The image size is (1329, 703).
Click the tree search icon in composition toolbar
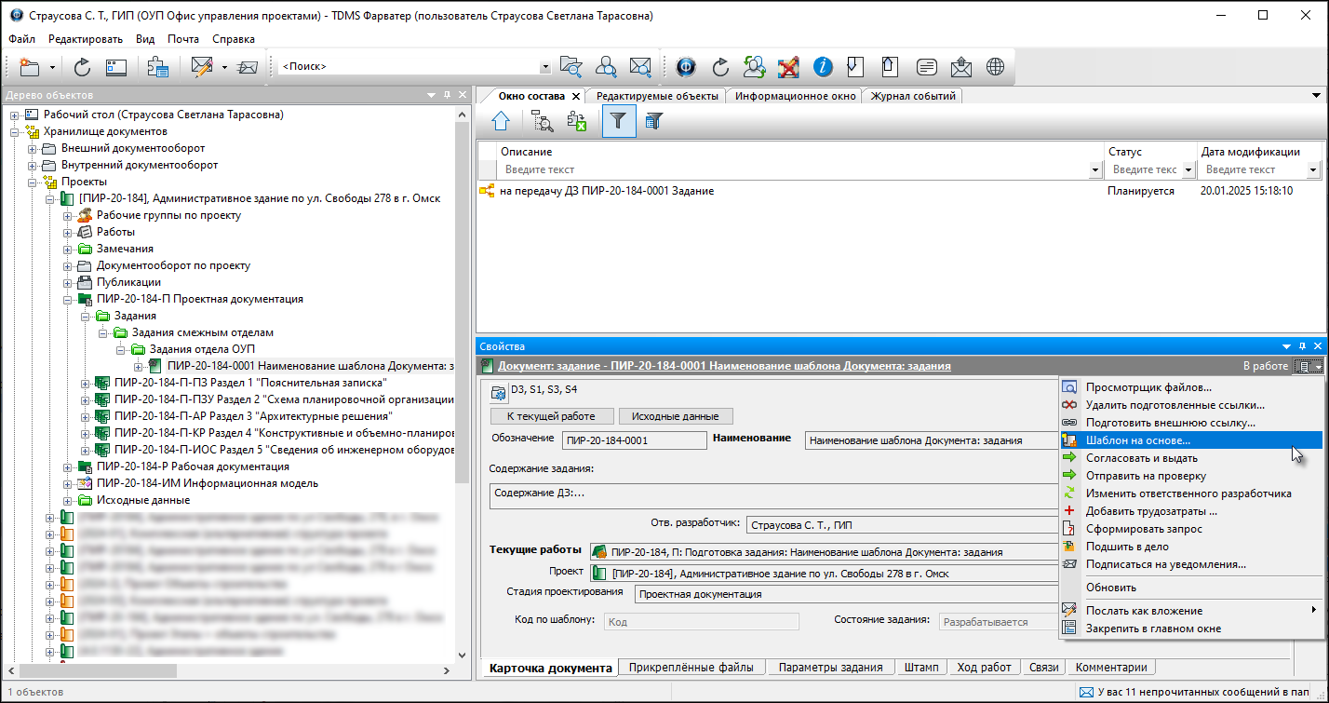point(543,120)
